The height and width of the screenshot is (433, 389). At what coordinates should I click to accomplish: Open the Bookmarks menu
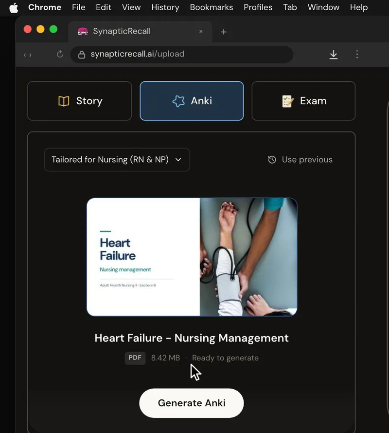click(211, 7)
